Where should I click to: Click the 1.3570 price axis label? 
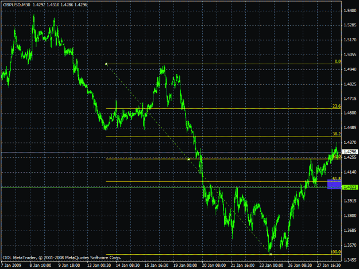point(350,245)
